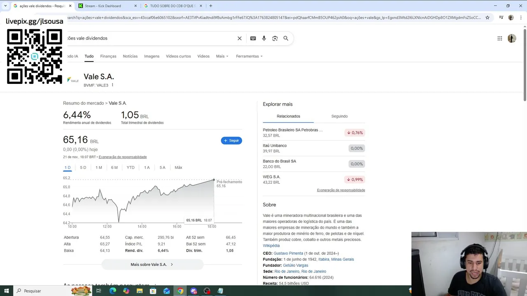Open the Wikipedia link in 'Sobre'
The height and width of the screenshot is (296, 527).
click(x=271, y=246)
